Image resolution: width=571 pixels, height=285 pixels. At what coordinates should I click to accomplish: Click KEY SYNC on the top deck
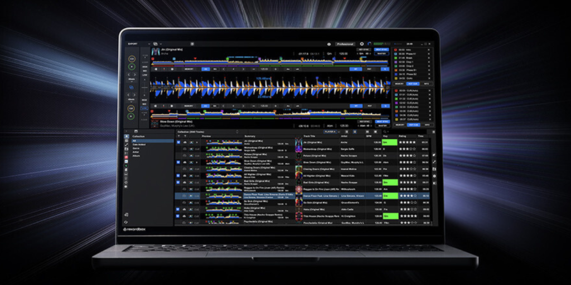364,50
